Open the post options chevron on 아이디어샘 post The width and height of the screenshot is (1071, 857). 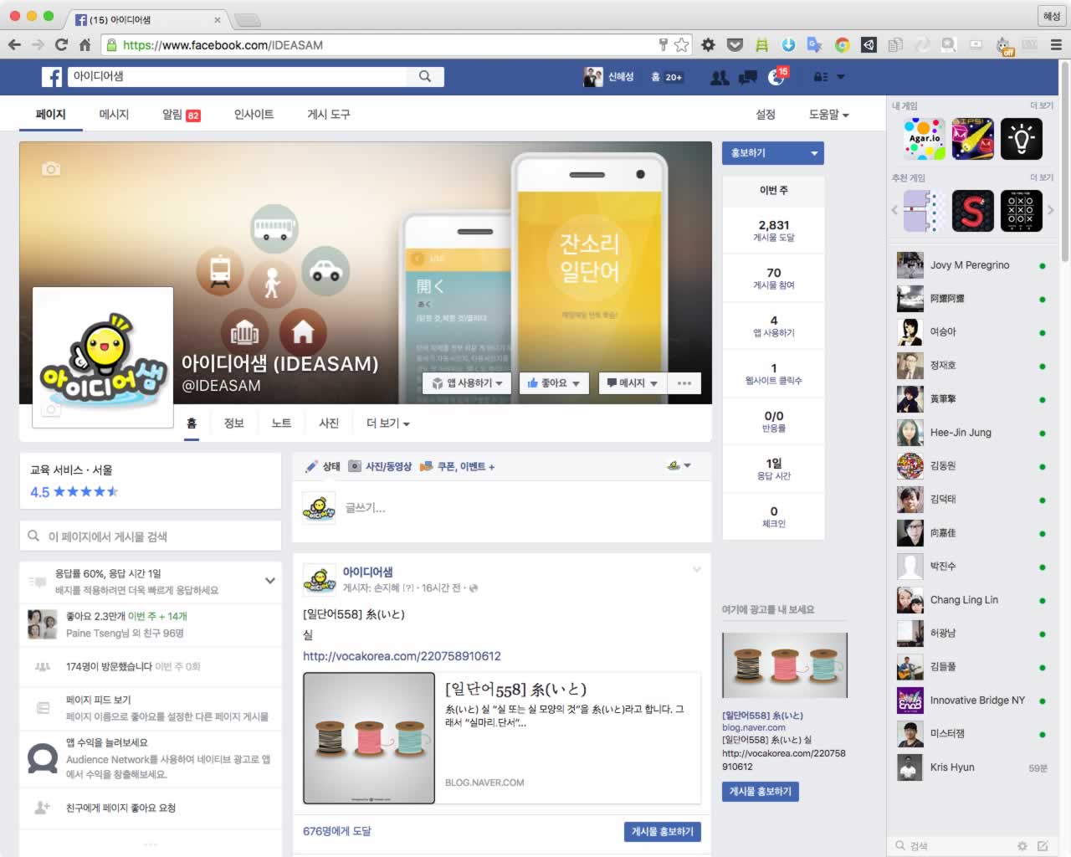pos(696,570)
